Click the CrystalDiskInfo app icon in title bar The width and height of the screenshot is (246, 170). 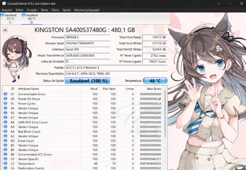(x=4, y=4)
